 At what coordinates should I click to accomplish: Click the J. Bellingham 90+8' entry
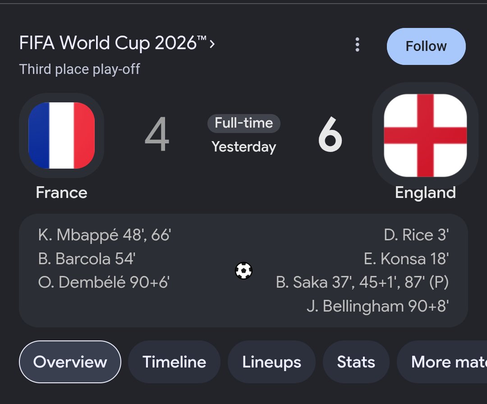[x=377, y=306]
